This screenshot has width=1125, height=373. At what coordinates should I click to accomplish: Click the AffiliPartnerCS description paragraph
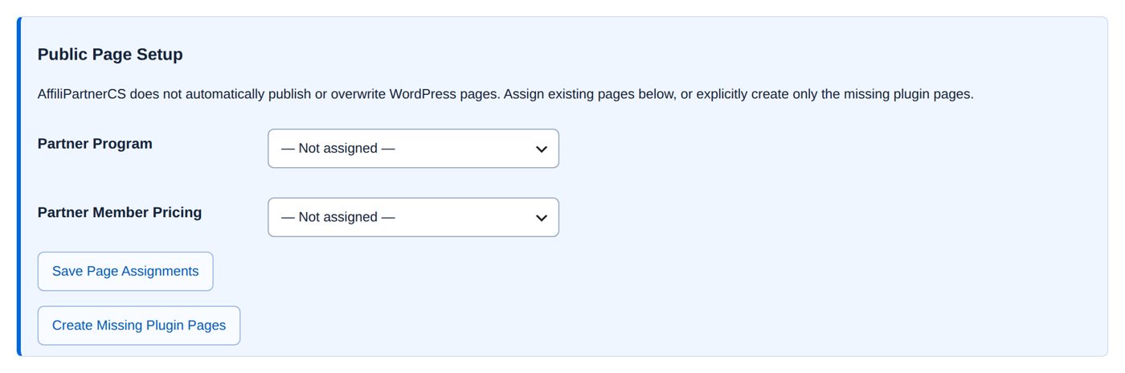[505, 94]
